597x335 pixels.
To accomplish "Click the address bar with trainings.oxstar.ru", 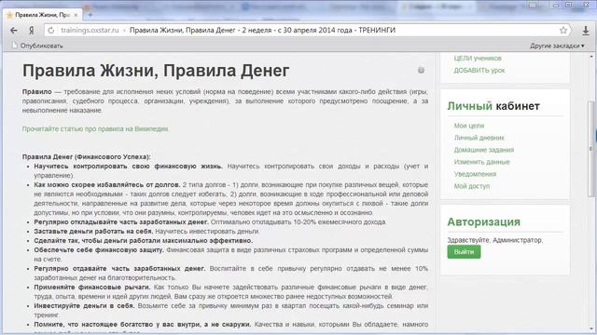I will click(x=307, y=31).
